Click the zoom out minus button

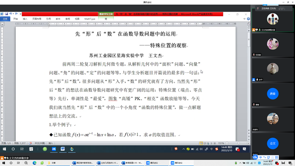227,143
